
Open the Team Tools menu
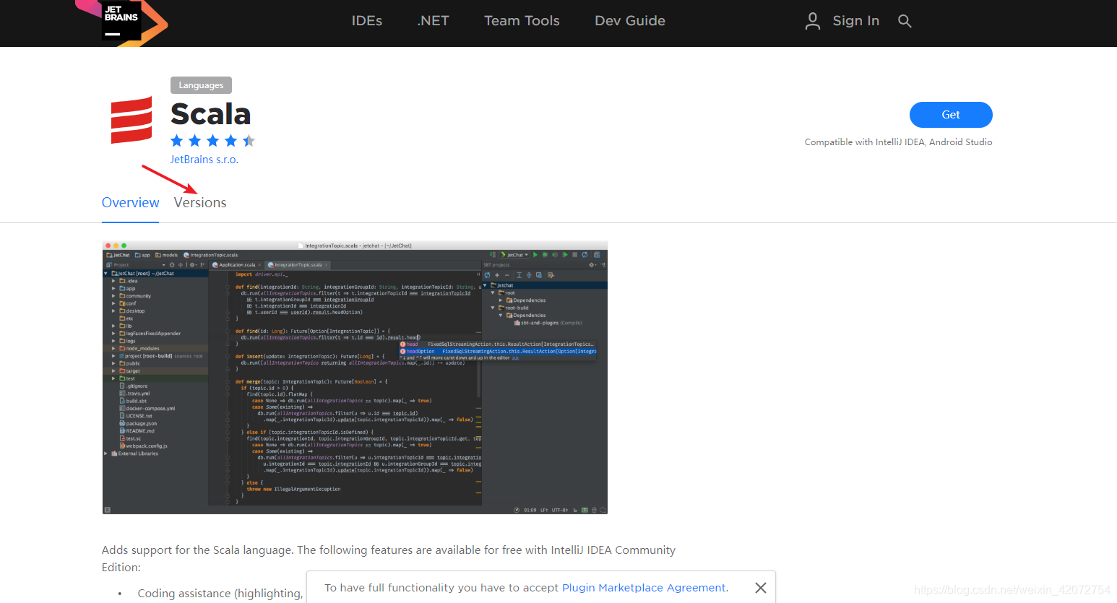522,21
